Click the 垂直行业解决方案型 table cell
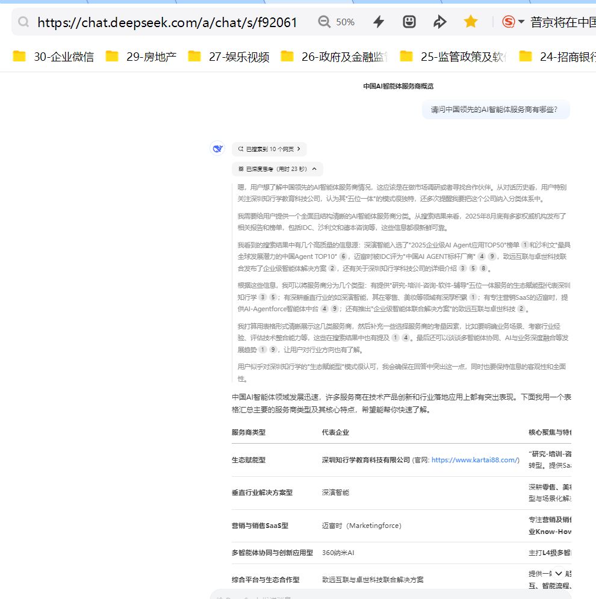This screenshot has height=599, width=596. pos(262,493)
